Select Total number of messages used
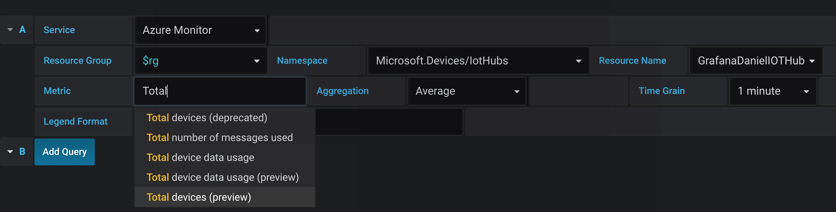The width and height of the screenshot is (836, 212). click(x=224, y=138)
